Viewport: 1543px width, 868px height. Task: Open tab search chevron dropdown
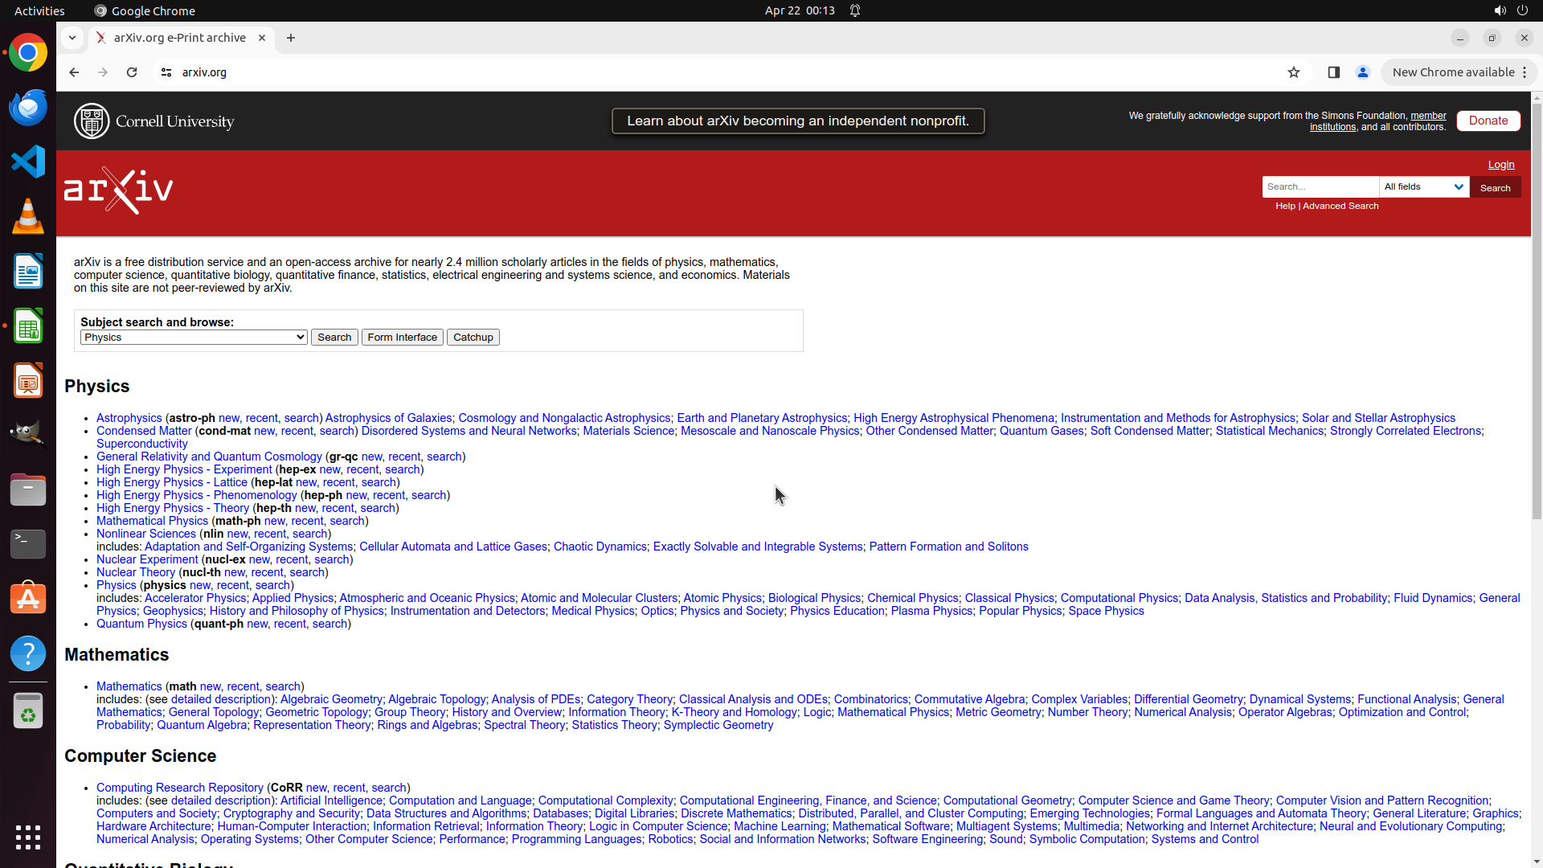[x=72, y=38]
